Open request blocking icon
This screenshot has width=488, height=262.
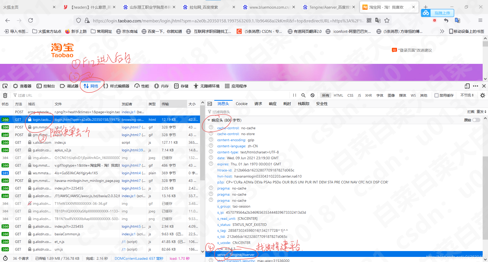(x=312, y=95)
